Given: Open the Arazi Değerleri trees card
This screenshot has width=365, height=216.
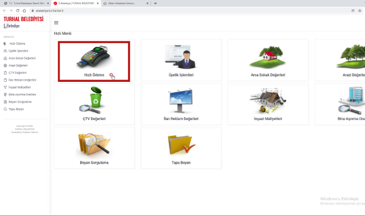Looking at the screenshot, I should 340,60.
